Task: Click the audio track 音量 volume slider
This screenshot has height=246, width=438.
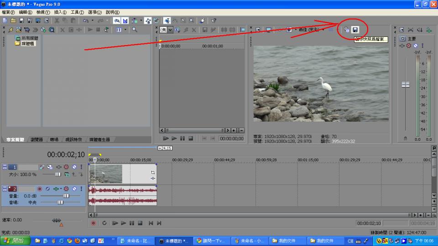Action: tap(66, 195)
